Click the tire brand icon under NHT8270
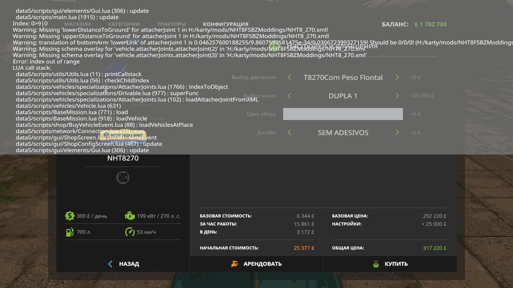513x288 pixels. coord(123,177)
